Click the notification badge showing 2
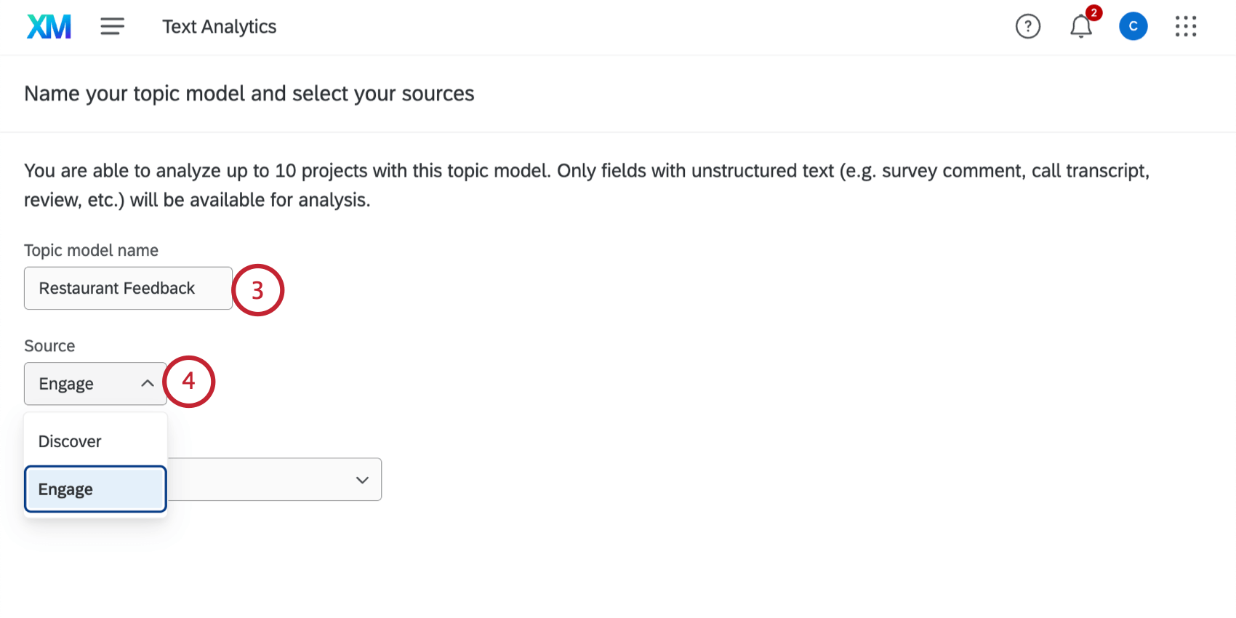 click(x=1094, y=12)
